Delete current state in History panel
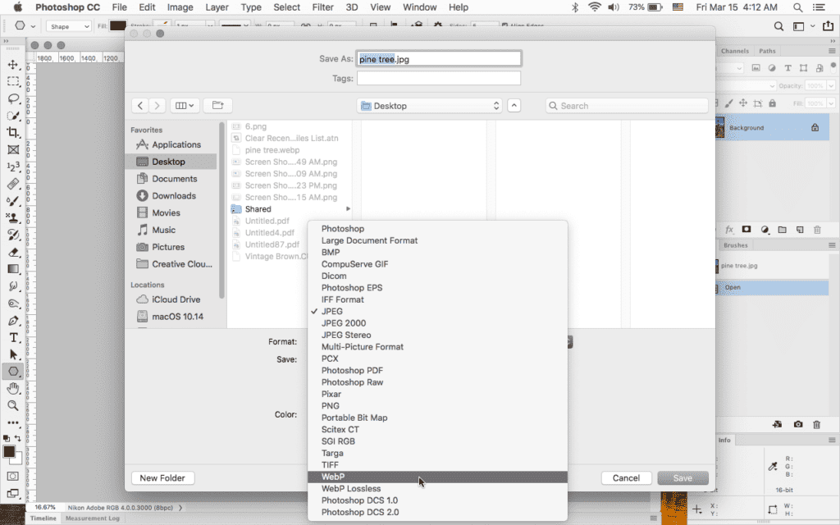840x525 pixels. [x=816, y=424]
